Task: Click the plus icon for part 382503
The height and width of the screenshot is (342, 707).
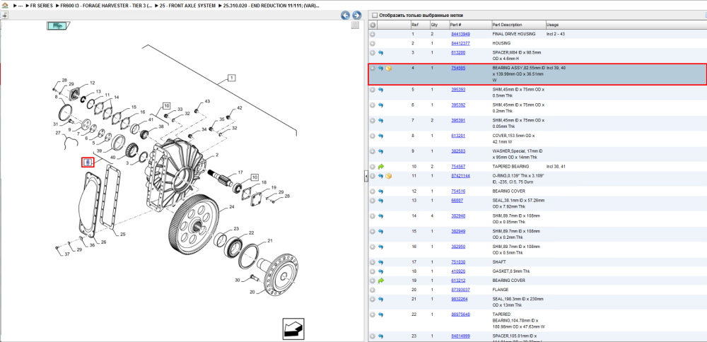Action: pyautogui.click(x=373, y=151)
